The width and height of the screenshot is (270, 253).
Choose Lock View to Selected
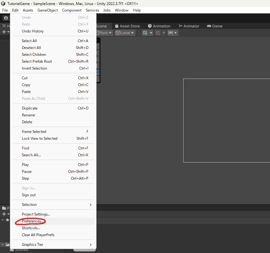pos(53,139)
